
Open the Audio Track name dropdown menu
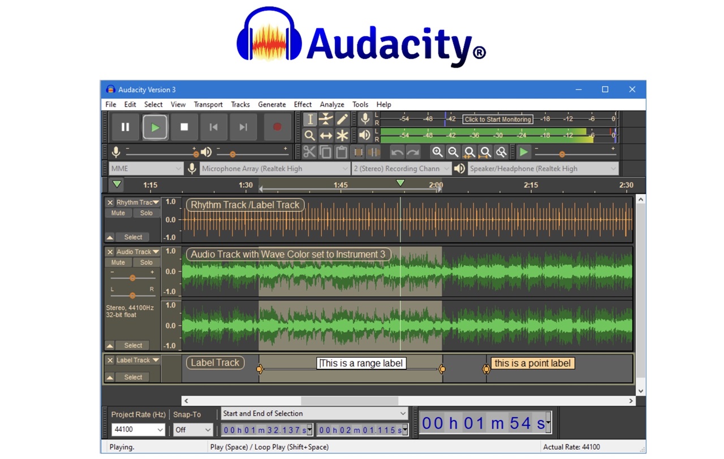point(138,252)
